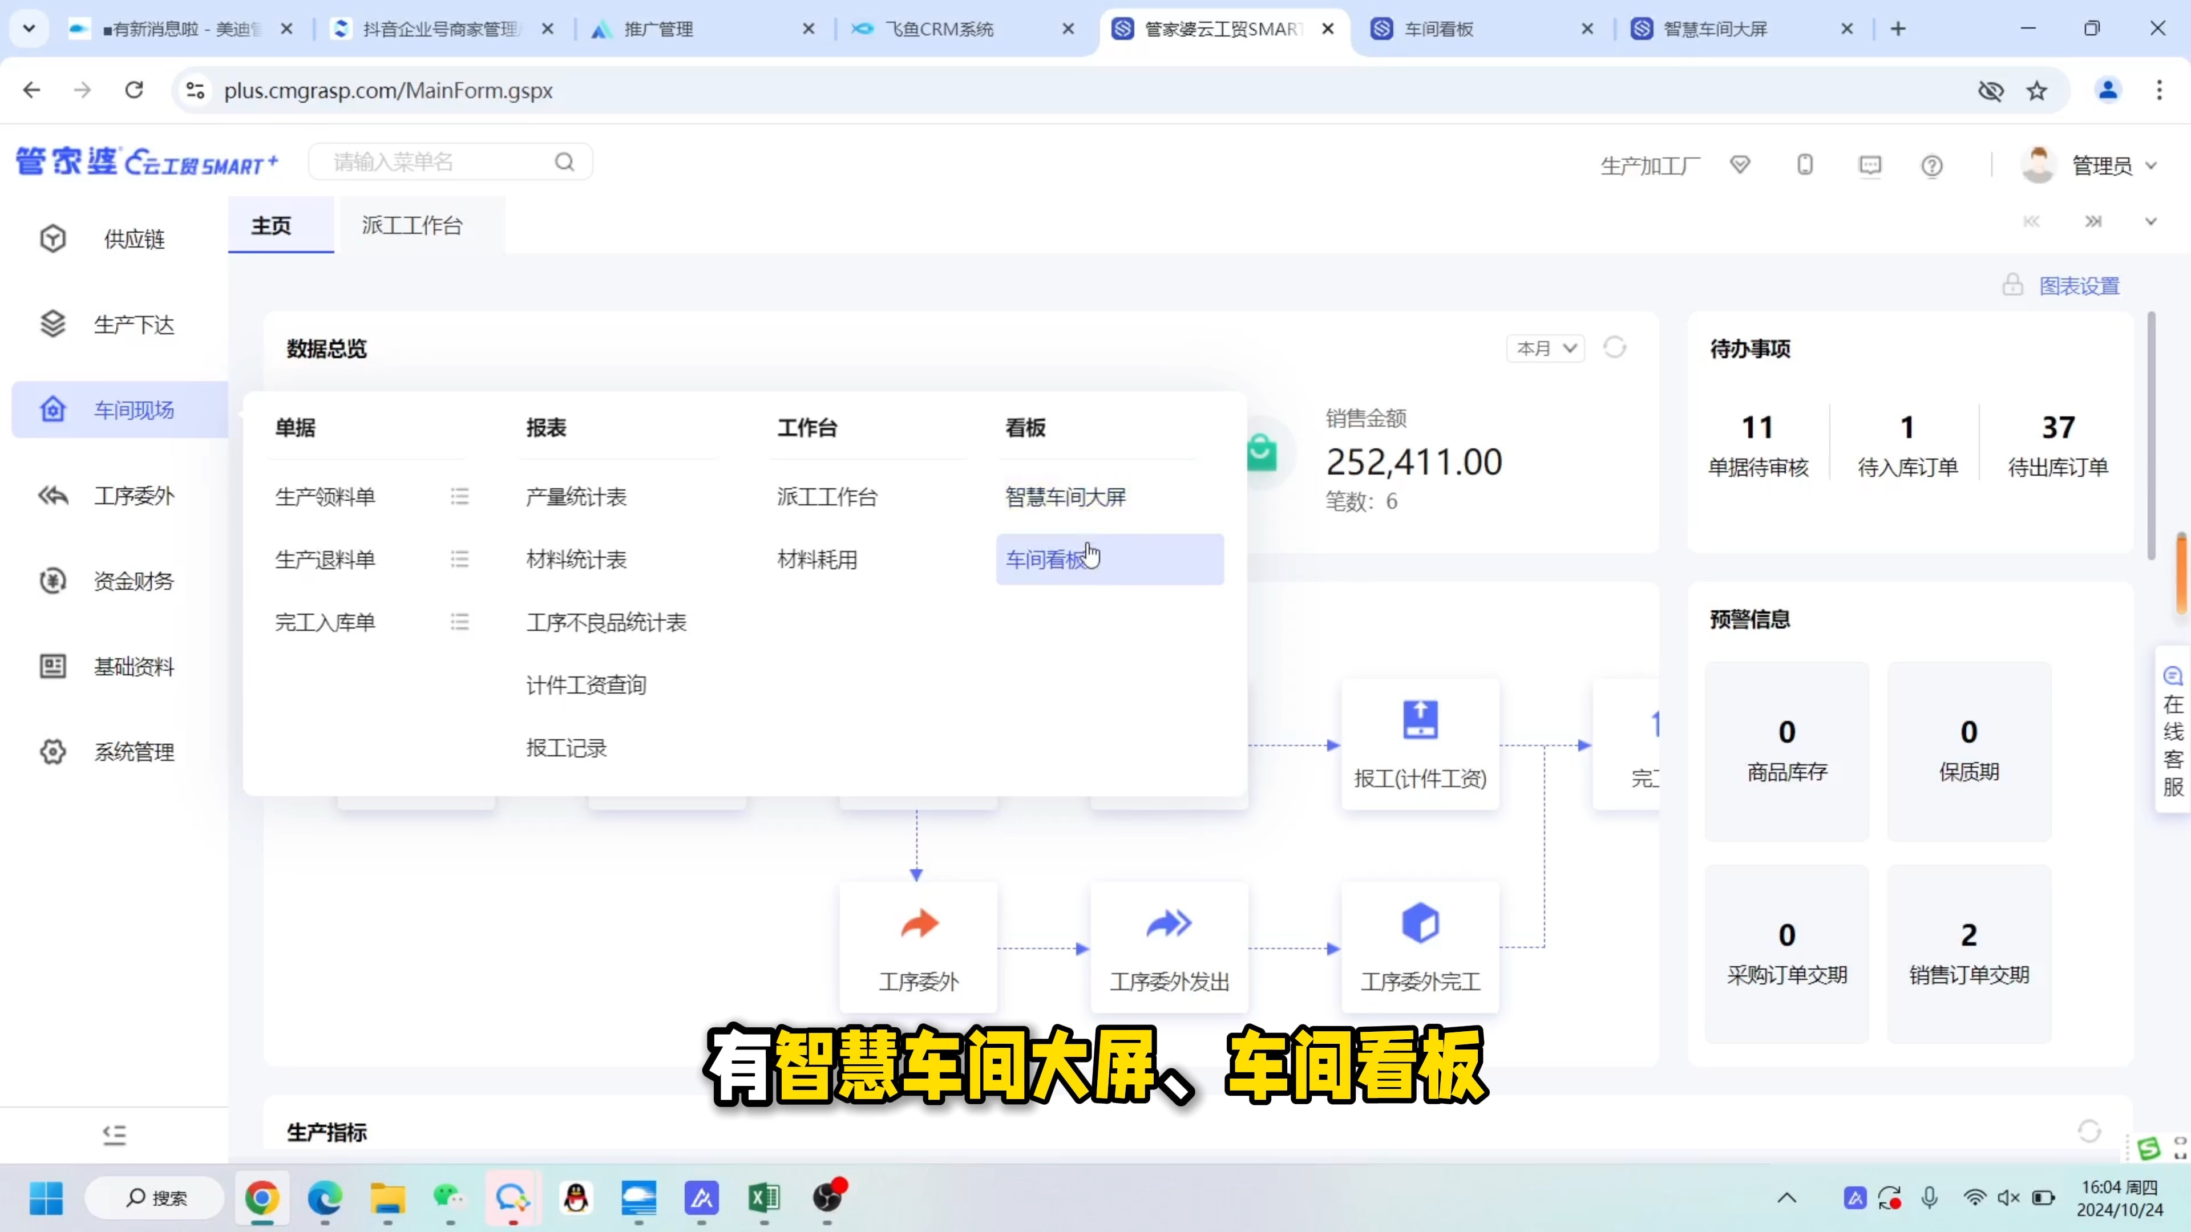Open the 本月 period dropdown

1546,348
